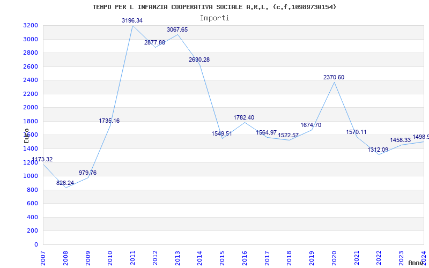This screenshot has height=268, width=429.
Task: Select data label 1674.70
Action: [311, 125]
